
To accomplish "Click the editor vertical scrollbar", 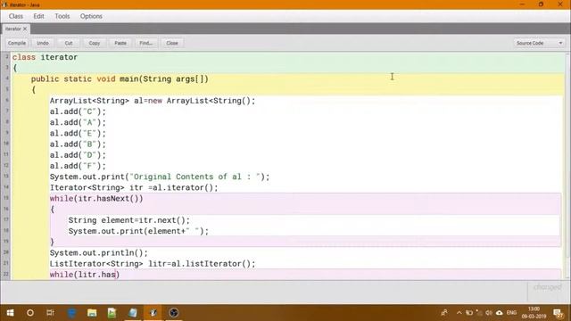I will [x=567, y=166].
